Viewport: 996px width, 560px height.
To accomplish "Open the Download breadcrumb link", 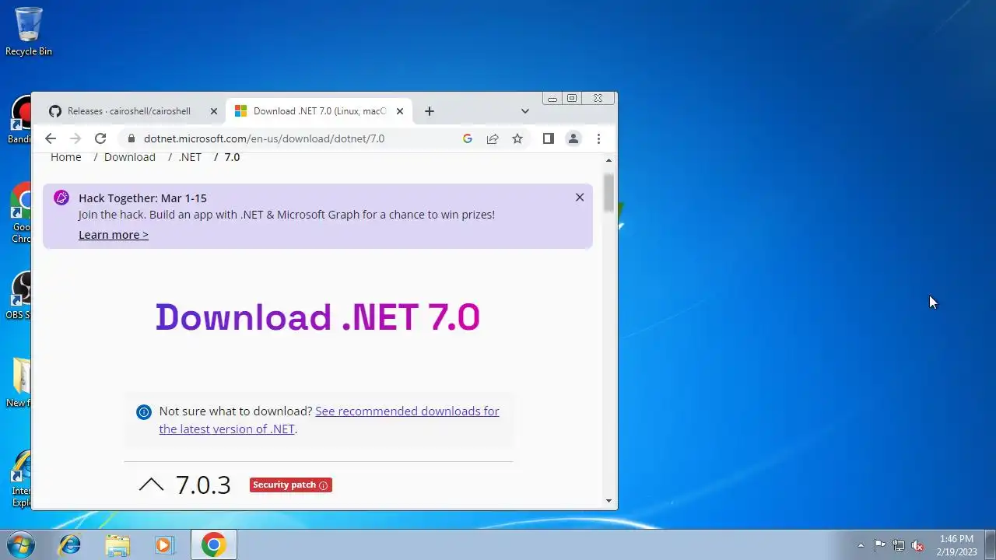I will tap(130, 157).
